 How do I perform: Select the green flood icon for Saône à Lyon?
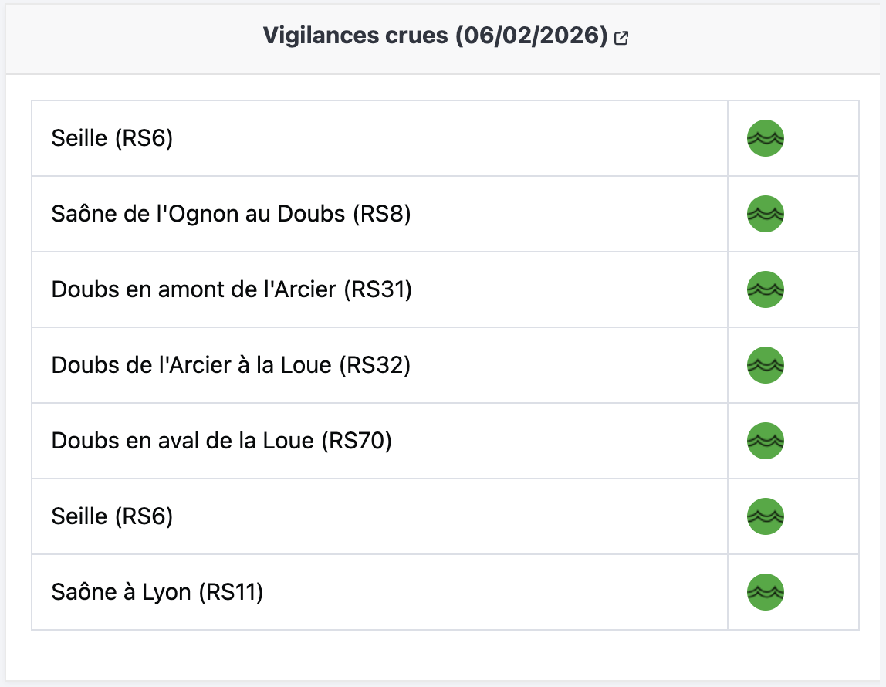pos(765,593)
